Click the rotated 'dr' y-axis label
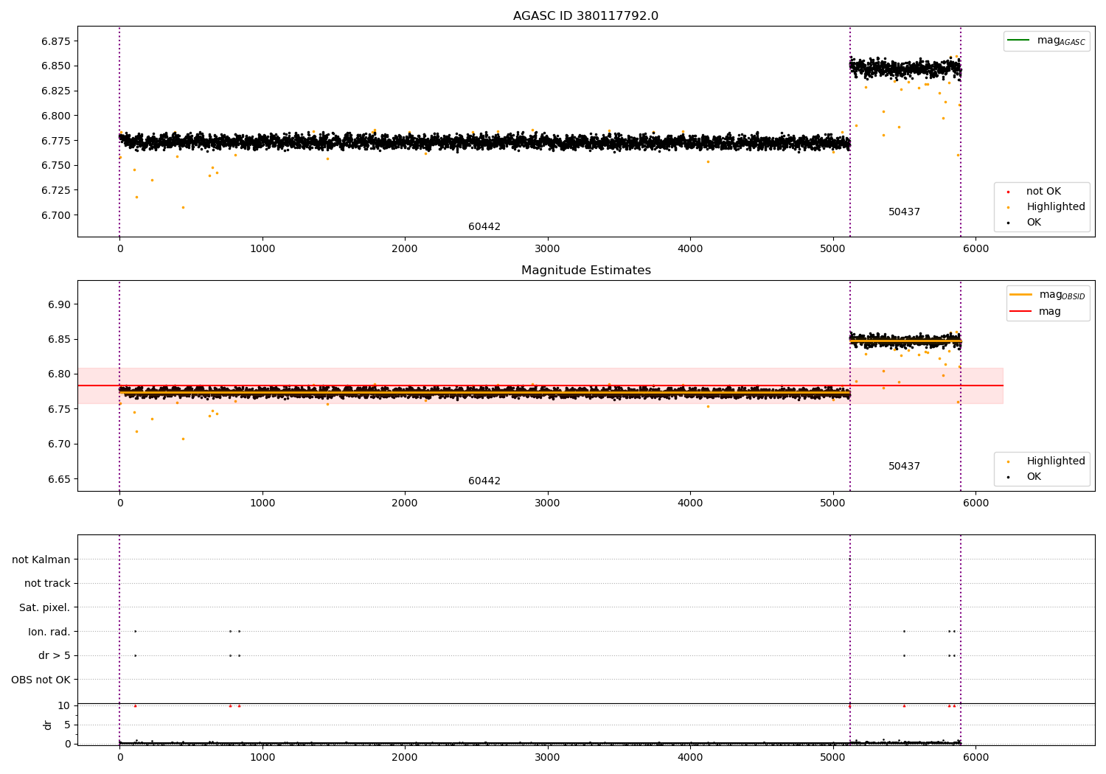Image resolution: width=1106 pixels, height=774 pixels. pyautogui.click(x=48, y=725)
